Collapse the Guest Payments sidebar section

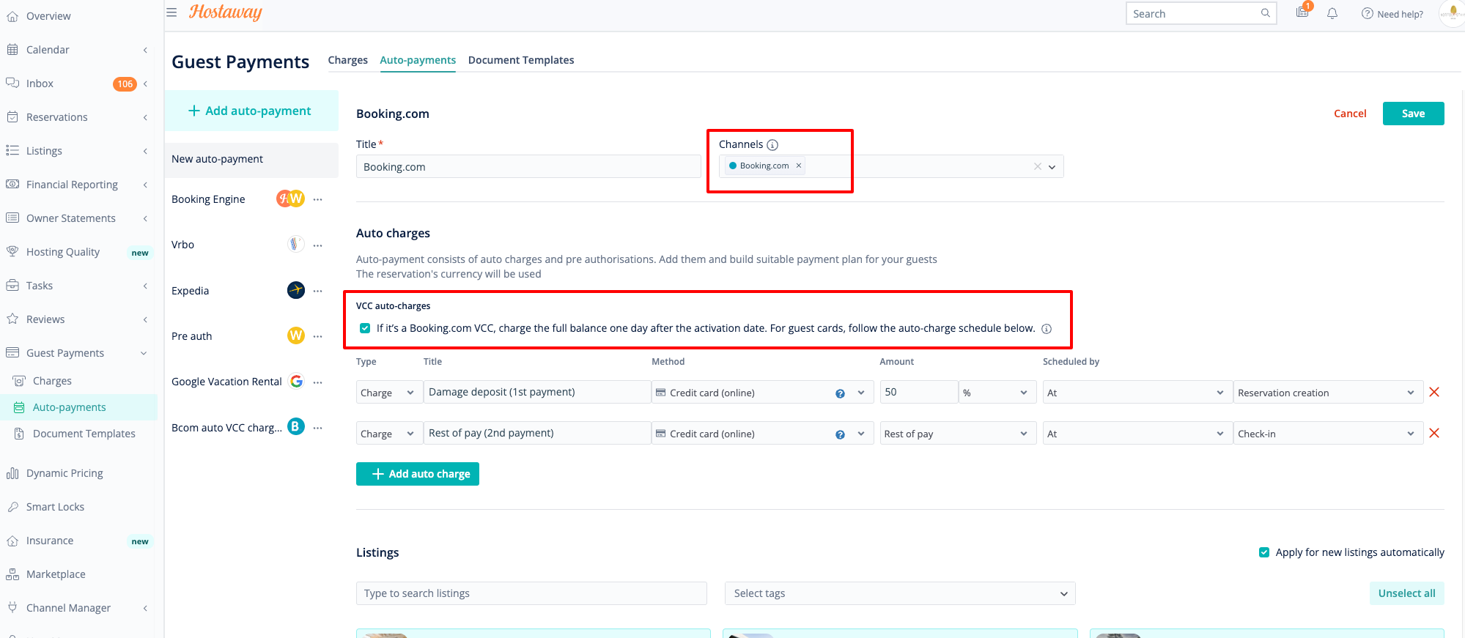(x=144, y=353)
